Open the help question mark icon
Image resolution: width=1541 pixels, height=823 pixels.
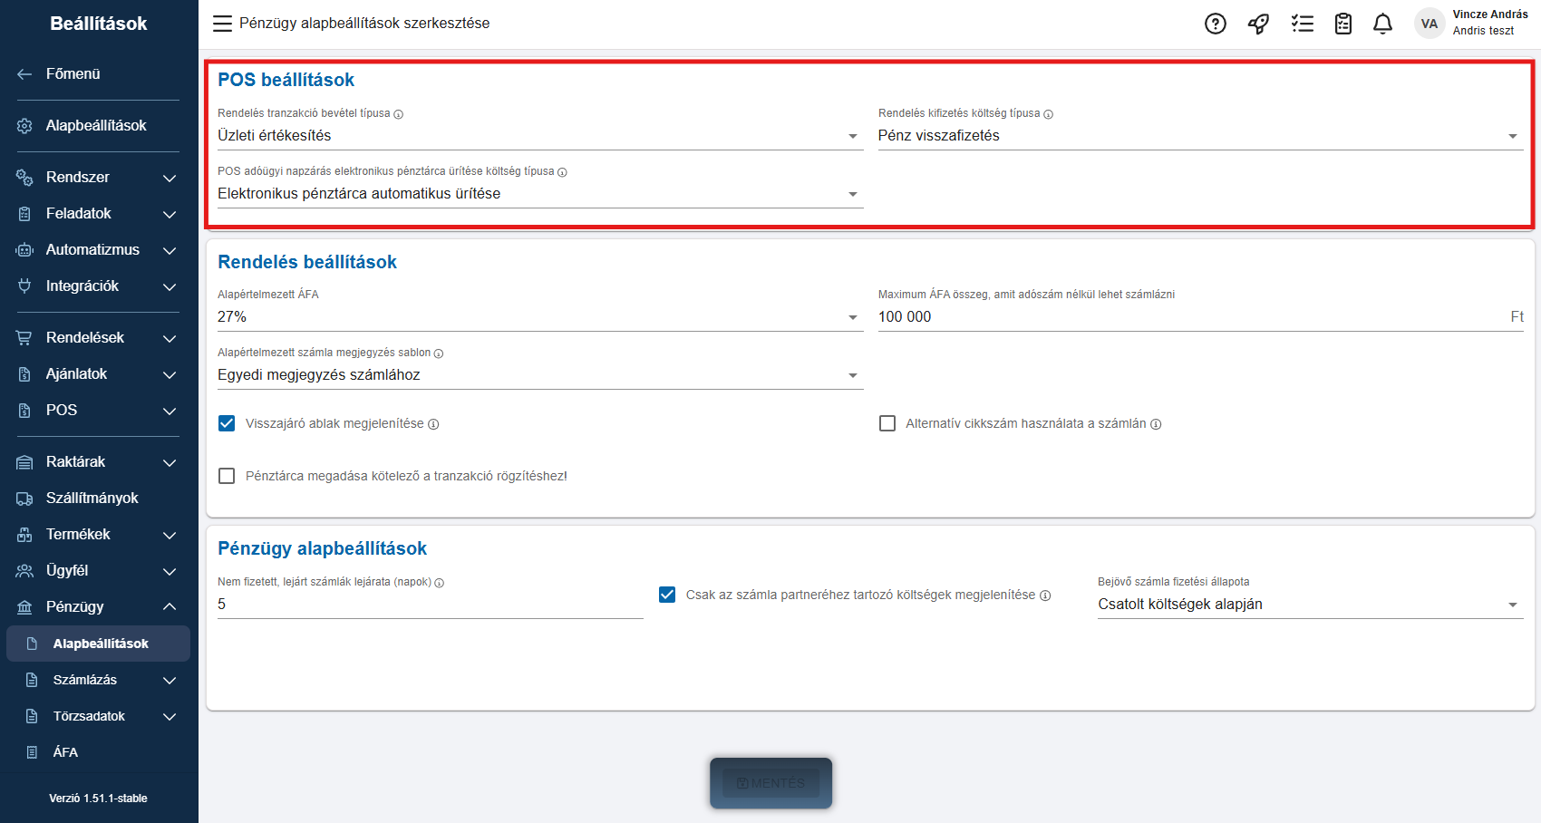1215,24
